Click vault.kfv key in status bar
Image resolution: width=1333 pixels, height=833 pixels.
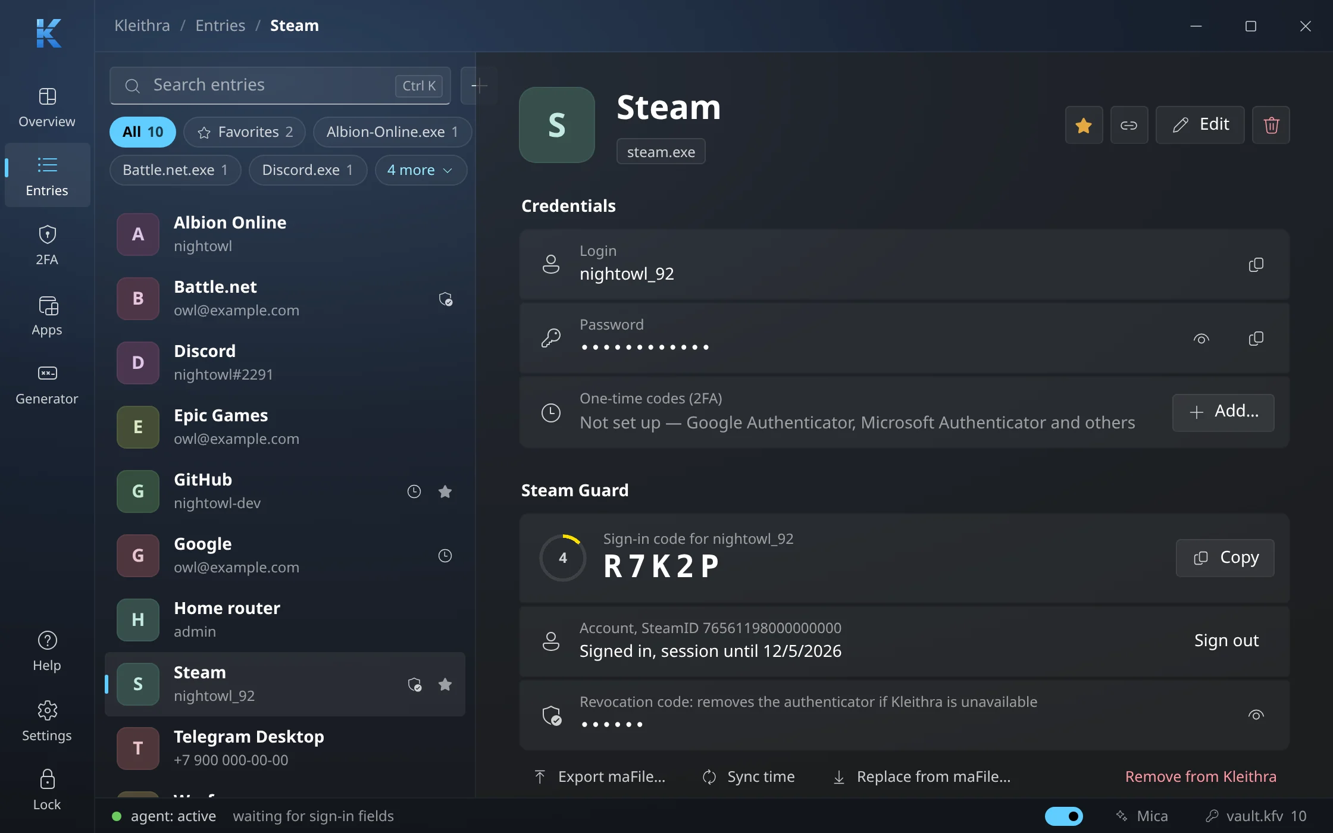(x=1256, y=816)
